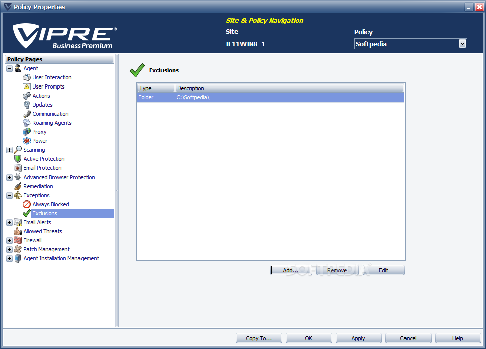Select the Proxy policy page
This screenshot has height=349, width=486.
[x=39, y=132]
